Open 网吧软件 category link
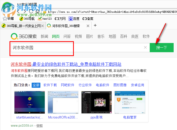 tap(68, 85)
